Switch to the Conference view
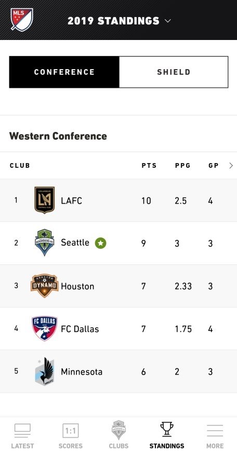This screenshot has width=237, height=453. pyautogui.click(x=64, y=72)
